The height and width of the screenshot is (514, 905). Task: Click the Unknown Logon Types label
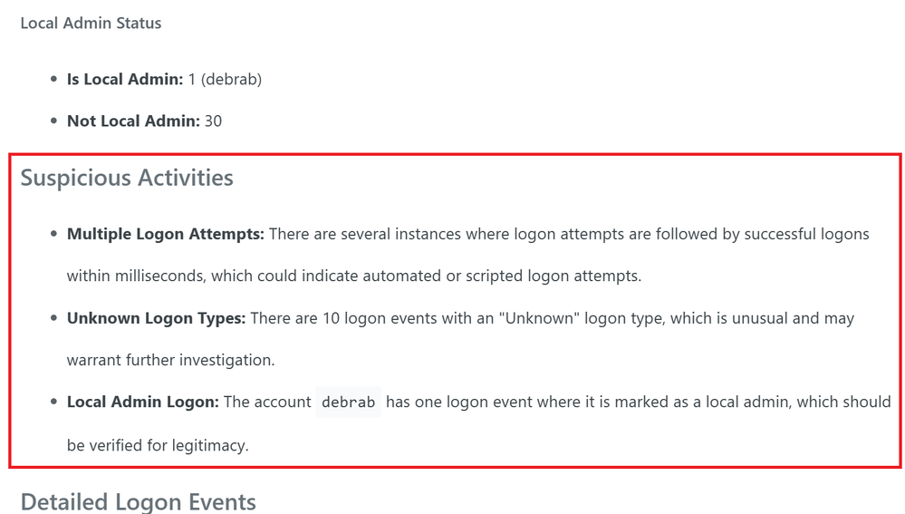(x=157, y=319)
